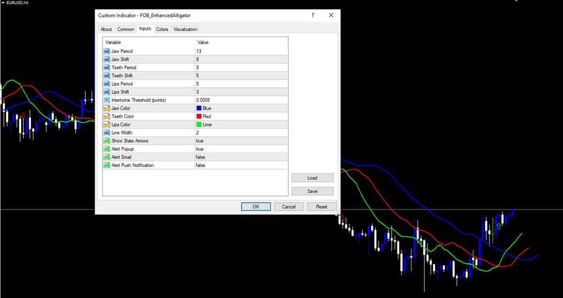563x298 pixels.
Task: Click the Blue color swatch for Jaw Color
Action: (199, 108)
